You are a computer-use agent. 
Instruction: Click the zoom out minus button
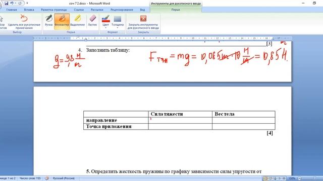pos(299,178)
